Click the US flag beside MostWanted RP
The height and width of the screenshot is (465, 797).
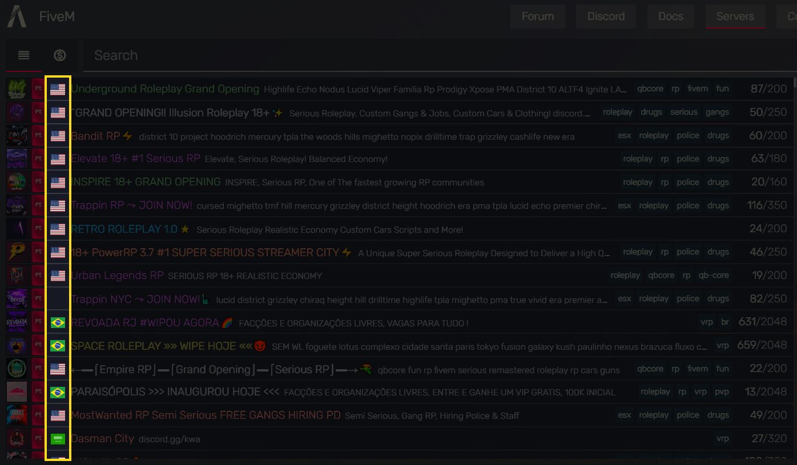pyautogui.click(x=58, y=415)
